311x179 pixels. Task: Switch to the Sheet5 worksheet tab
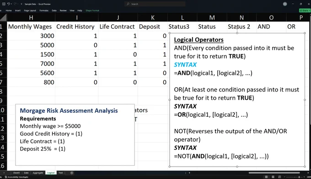click(x=16, y=173)
